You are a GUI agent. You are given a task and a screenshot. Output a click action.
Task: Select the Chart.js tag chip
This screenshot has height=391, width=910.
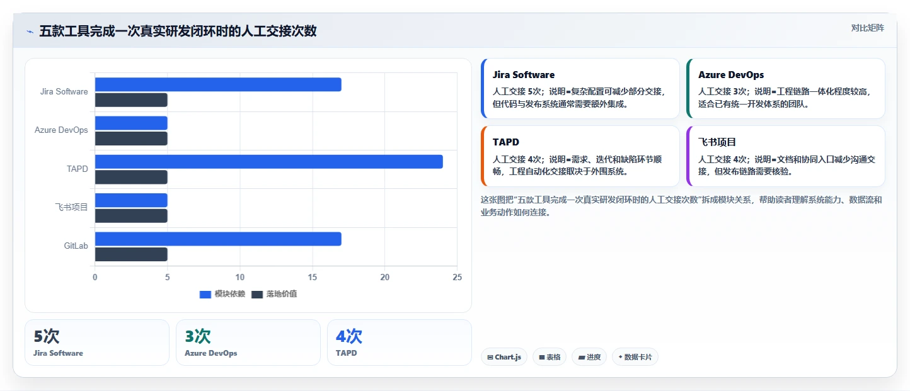504,357
